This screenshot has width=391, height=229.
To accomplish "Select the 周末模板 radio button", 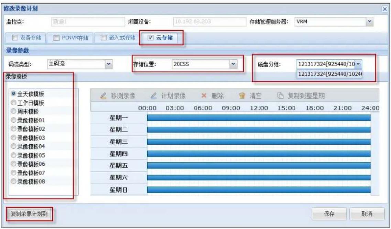I will (x=13, y=111).
